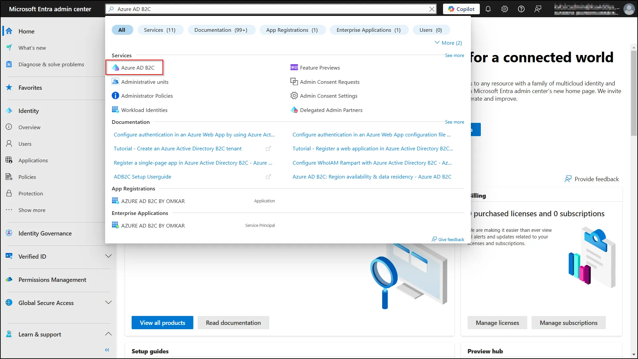Viewport: 638px width, 359px height.
Task: Open portal settings gear icon
Action: [x=505, y=9]
